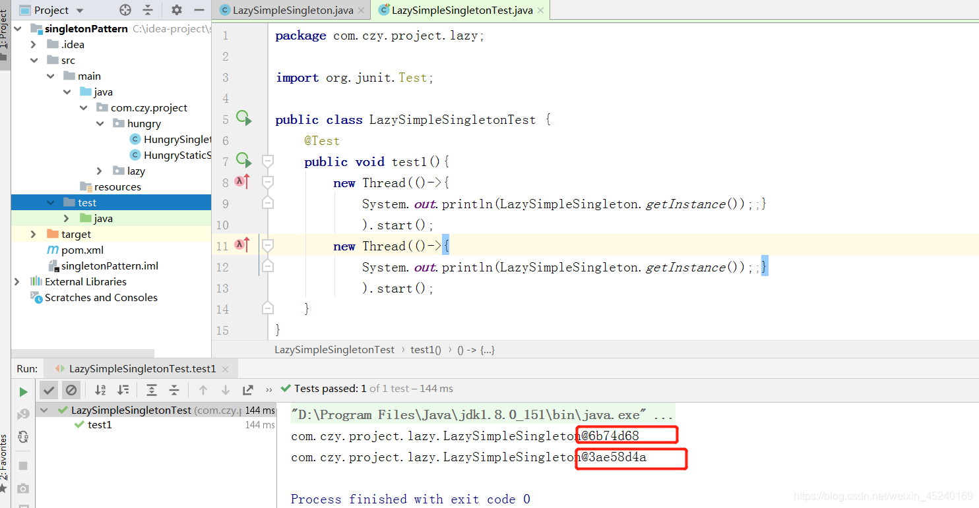The image size is (979, 508).
Task: Select the LazySimpleSingletonTest.test1 run tab
Action: (x=142, y=369)
